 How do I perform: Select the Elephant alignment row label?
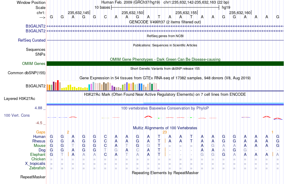click(38, 155)
